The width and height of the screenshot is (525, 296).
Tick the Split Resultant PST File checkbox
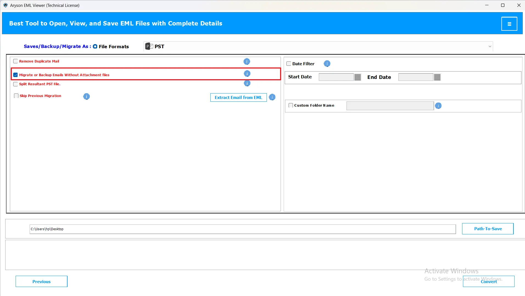pyautogui.click(x=16, y=84)
